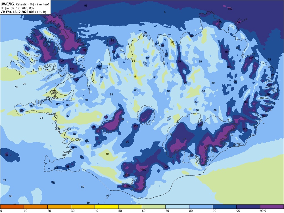Click the title text 'Rakastig (%) í 2 m hæð'

tap(32, 4)
